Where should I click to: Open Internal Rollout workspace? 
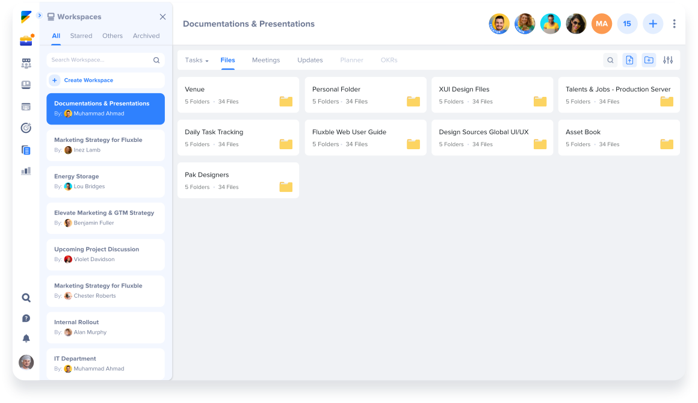click(x=105, y=327)
